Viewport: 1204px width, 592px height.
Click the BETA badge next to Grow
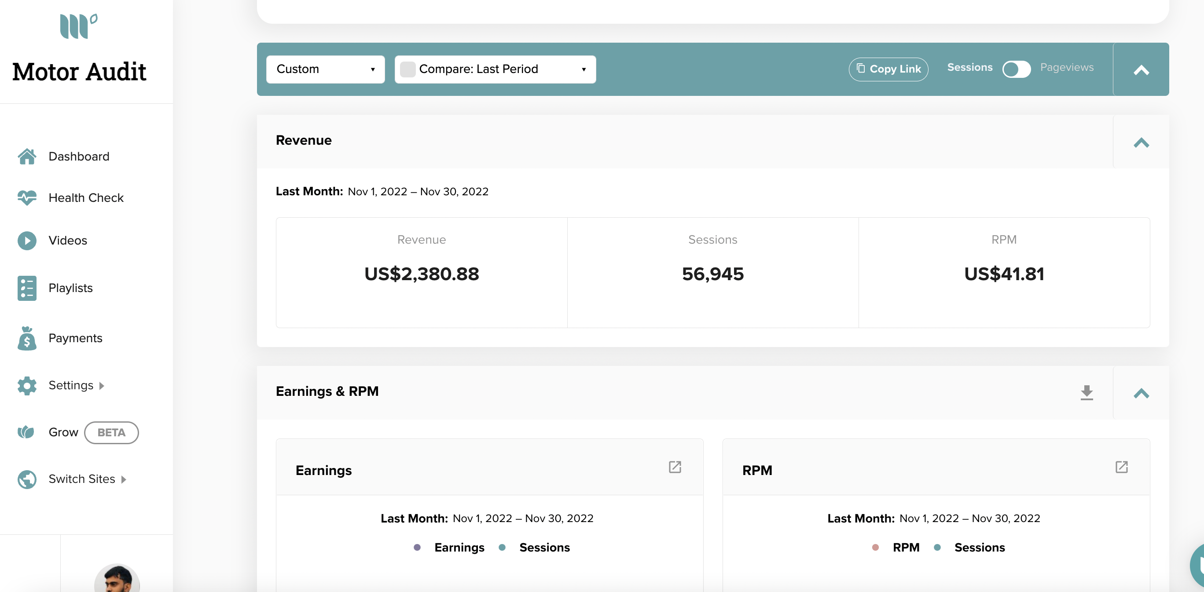[x=111, y=433]
